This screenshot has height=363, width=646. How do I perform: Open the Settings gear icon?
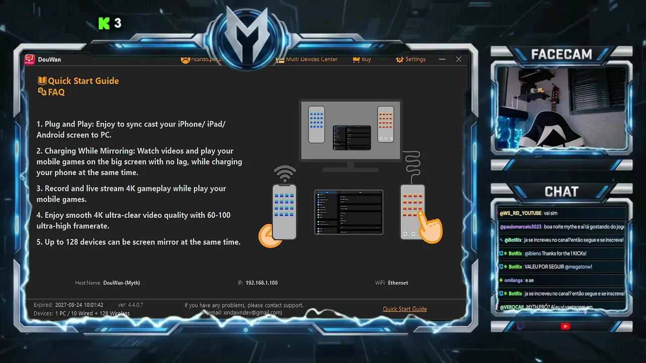400,59
